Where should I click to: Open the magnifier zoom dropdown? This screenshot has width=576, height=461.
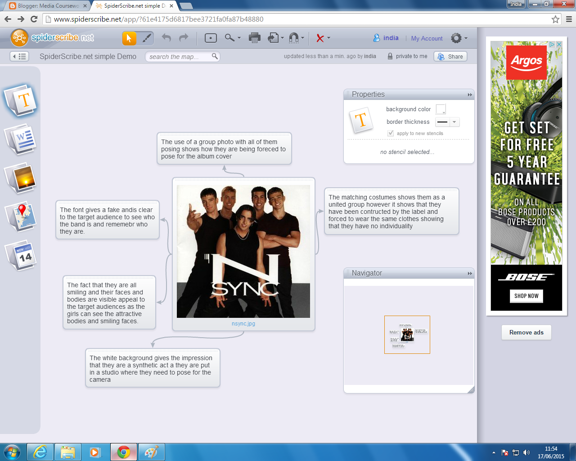coord(233,38)
